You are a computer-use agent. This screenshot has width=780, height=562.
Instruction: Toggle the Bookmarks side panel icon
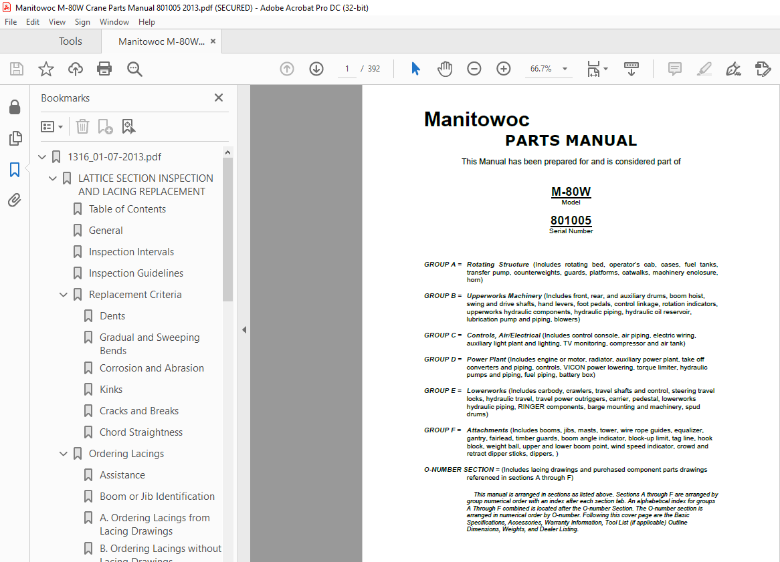tap(15, 170)
